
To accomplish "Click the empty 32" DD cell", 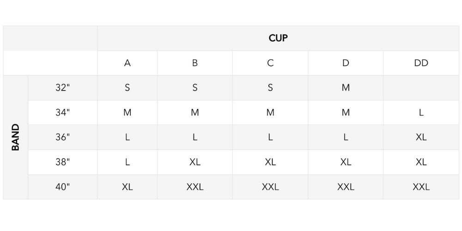I will pyautogui.click(x=421, y=88).
